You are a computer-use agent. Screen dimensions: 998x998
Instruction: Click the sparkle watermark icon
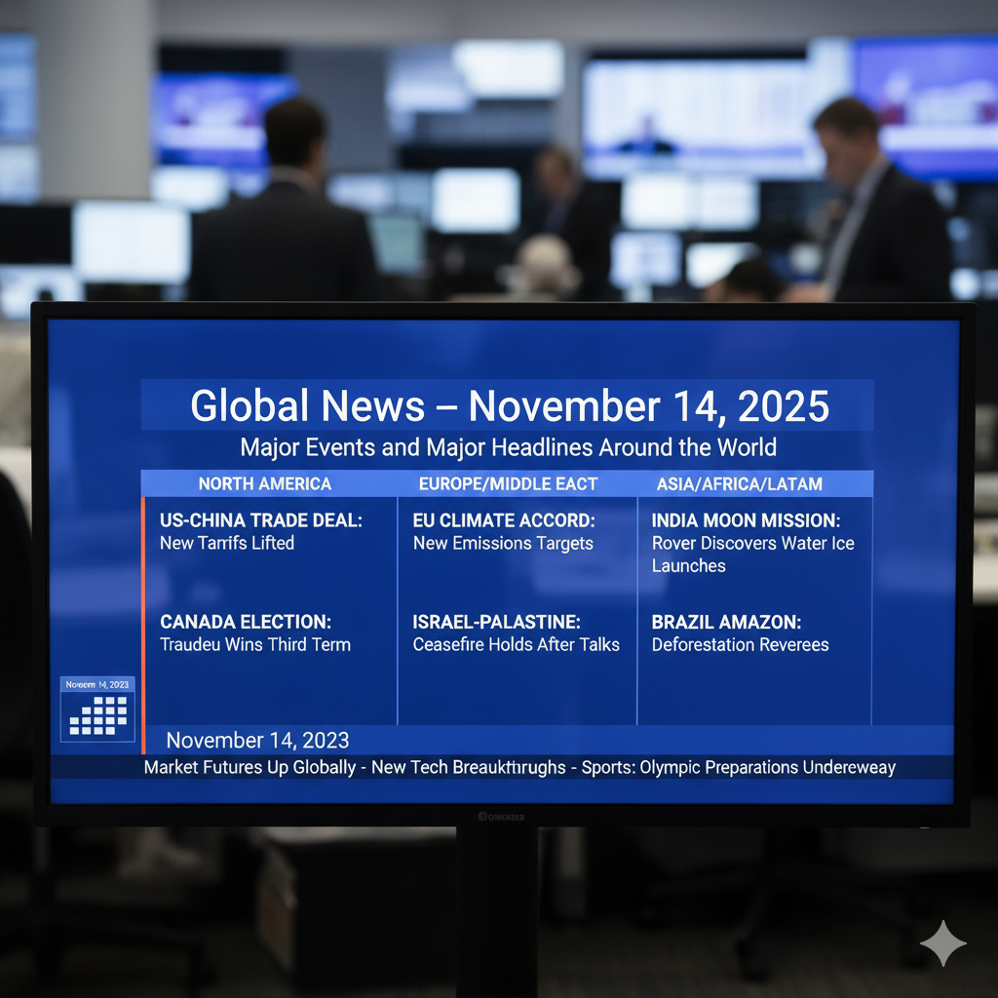pos(942,942)
